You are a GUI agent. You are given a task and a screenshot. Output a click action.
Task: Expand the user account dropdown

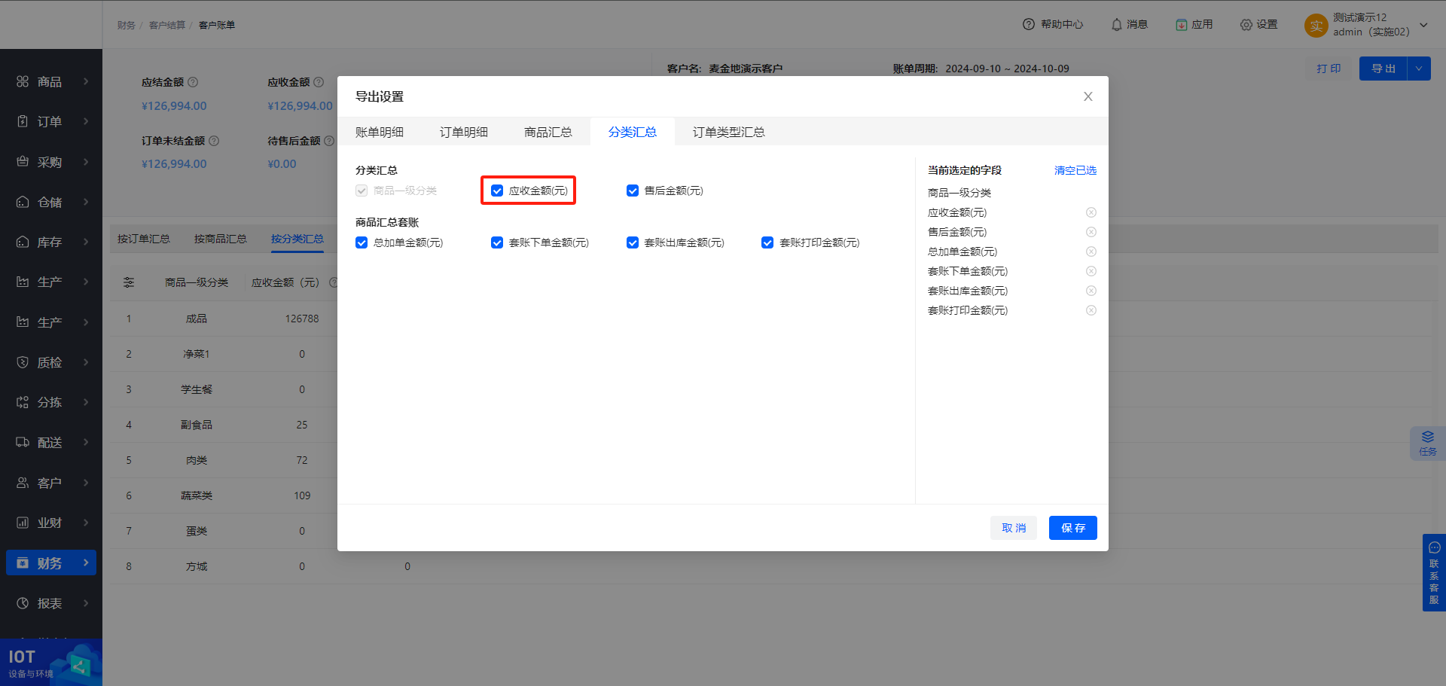[1423, 25]
